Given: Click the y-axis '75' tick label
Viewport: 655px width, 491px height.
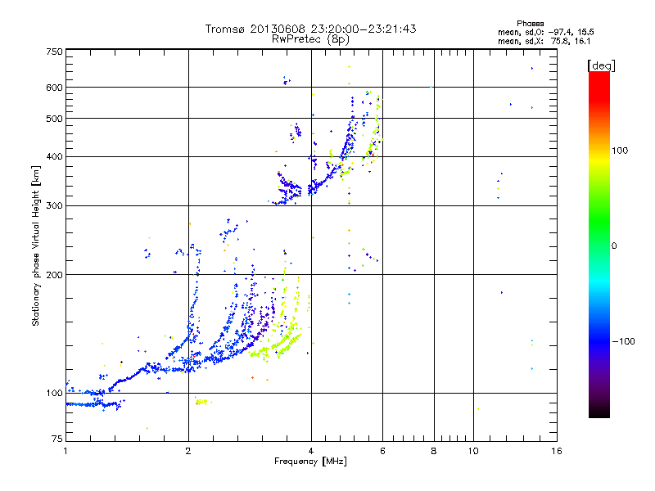Looking at the screenshot, I should click(x=57, y=439).
